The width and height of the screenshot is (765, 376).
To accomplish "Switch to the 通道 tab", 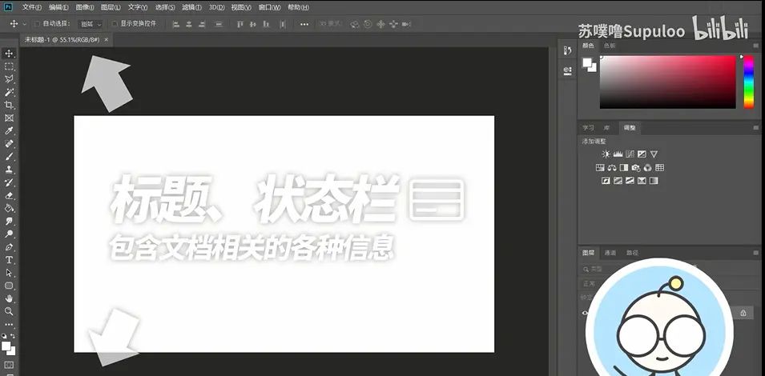I will [x=610, y=253].
